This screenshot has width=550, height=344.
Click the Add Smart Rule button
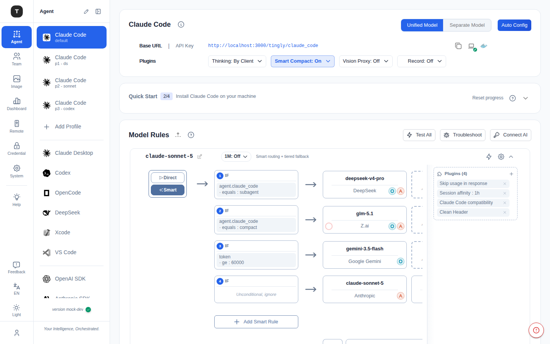coord(256,322)
